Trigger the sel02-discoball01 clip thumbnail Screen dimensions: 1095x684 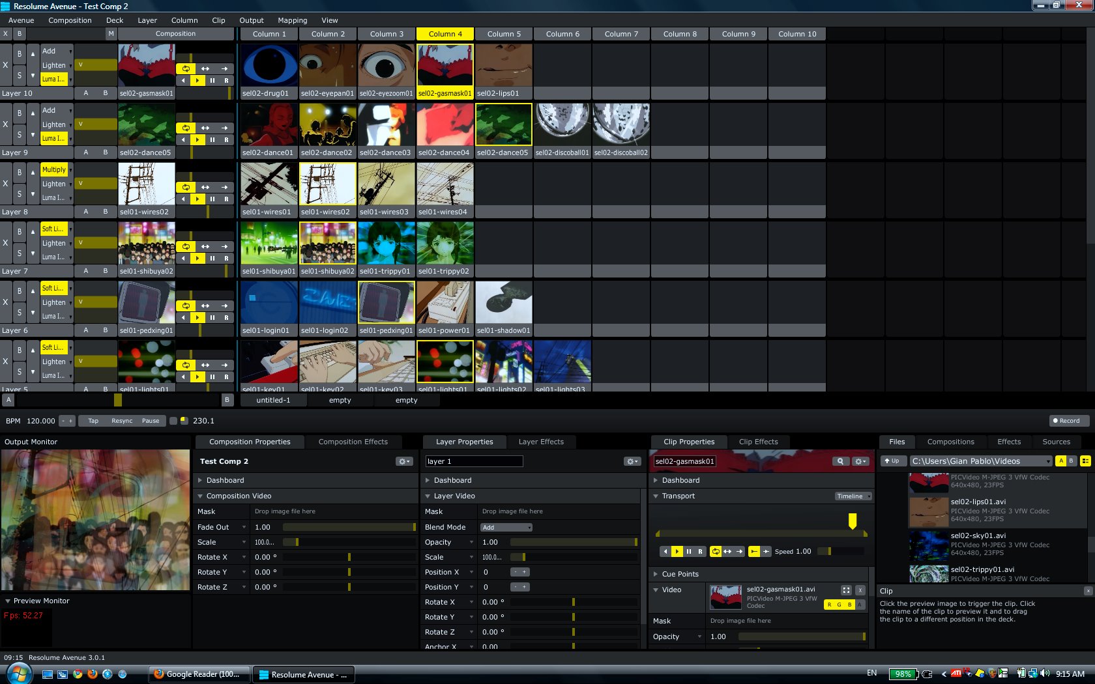(x=562, y=124)
